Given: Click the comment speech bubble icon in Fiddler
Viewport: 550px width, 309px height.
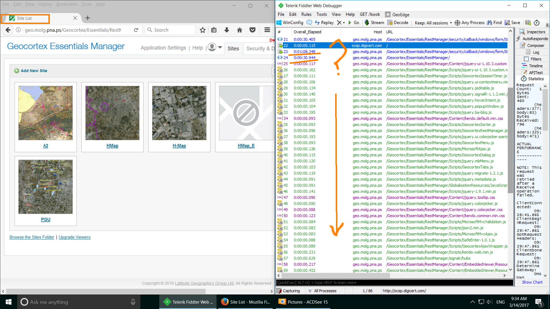Looking at the screenshot, I should [x=309, y=23].
